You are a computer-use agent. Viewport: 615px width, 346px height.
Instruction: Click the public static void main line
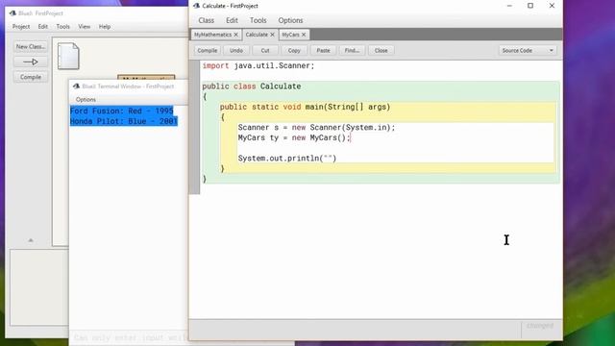305,107
